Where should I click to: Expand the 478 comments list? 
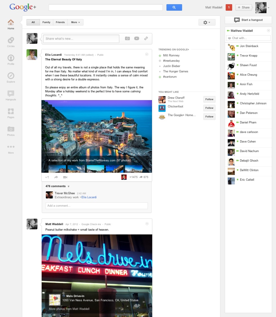point(57,186)
